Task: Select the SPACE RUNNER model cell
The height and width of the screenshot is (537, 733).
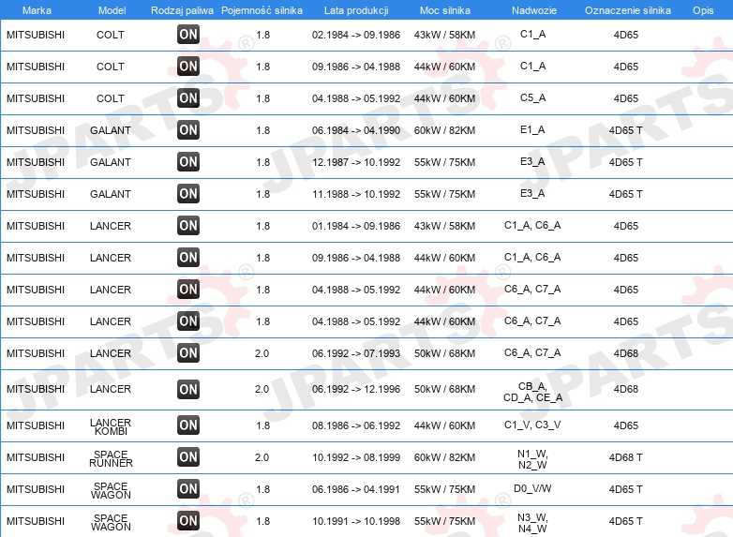Action: 111,458
